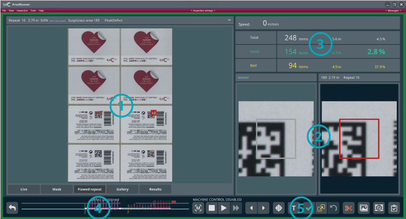Click the green checkmark accept icon
Screen dimensions: 406x219
pos(309,208)
